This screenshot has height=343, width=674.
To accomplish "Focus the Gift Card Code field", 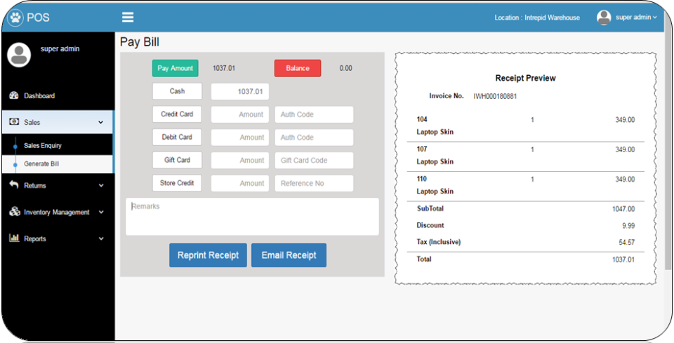I will tap(314, 160).
